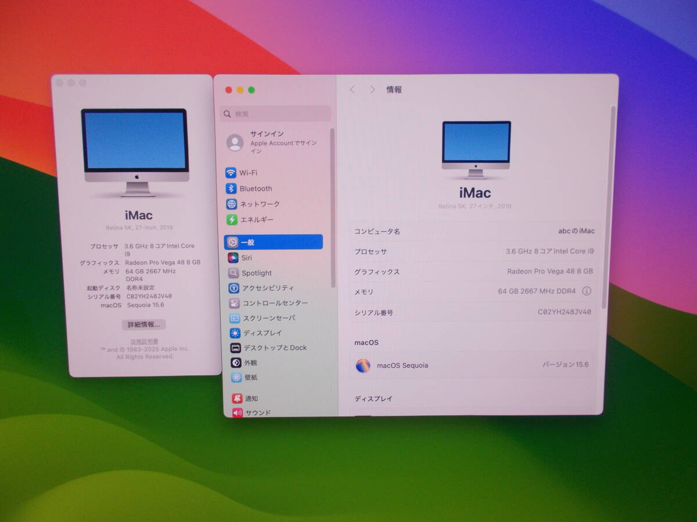697x522 pixels.
Task: Open the アクセシビリティ icon
Action: pos(233,288)
